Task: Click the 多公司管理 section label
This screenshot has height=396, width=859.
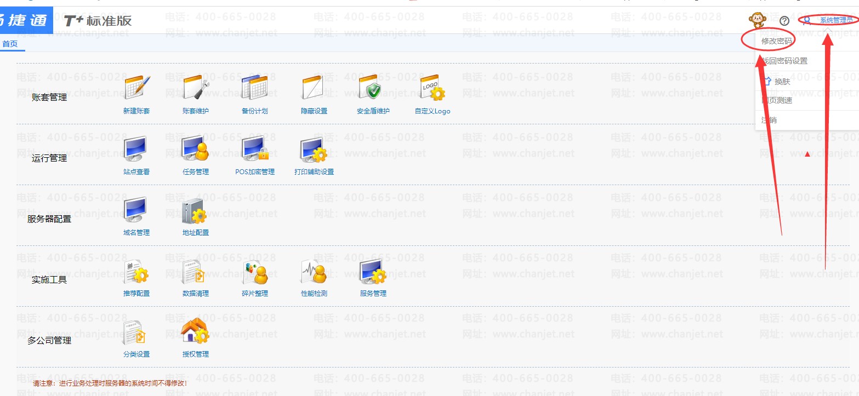Action: [49, 341]
